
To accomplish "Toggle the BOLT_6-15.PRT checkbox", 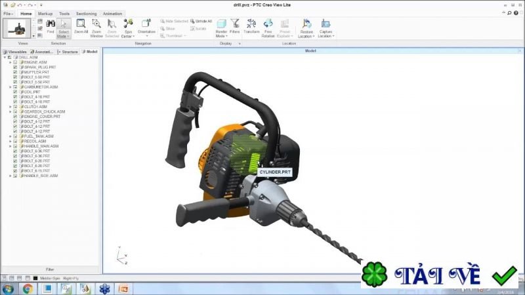I will [15, 171].
